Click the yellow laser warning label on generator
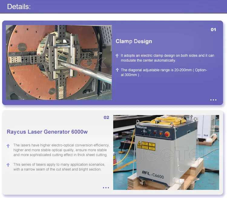This screenshot has height=198, width=227. (x=146, y=146)
